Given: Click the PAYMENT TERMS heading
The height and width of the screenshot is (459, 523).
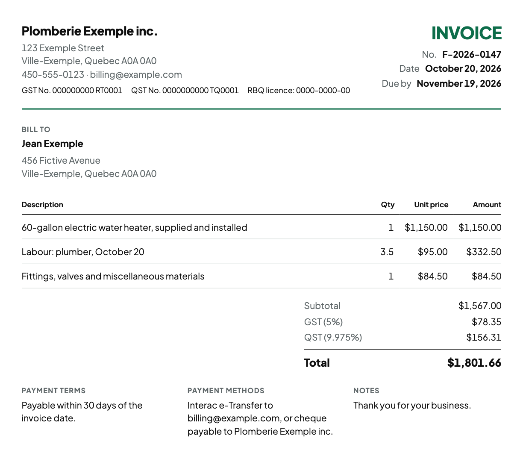Looking at the screenshot, I should pyautogui.click(x=53, y=391).
